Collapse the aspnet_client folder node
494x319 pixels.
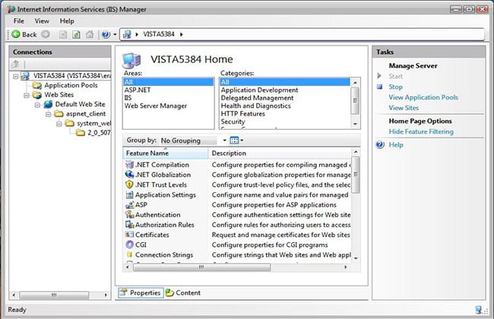point(48,114)
